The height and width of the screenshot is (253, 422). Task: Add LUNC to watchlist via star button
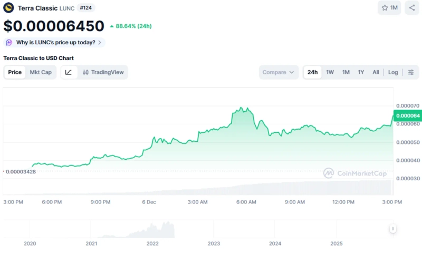pyautogui.click(x=390, y=8)
